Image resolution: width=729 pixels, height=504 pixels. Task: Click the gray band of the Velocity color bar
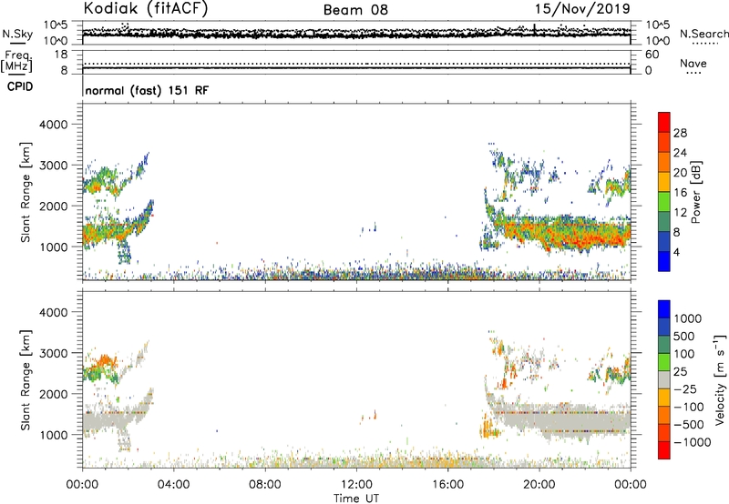pyautogui.click(x=664, y=379)
